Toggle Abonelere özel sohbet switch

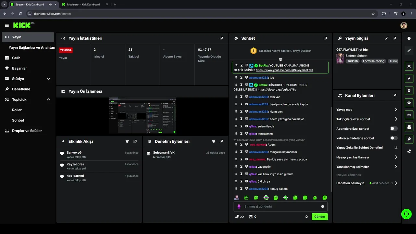click(394, 129)
